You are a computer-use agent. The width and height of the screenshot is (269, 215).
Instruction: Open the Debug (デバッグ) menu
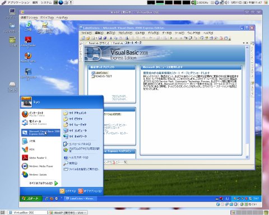click(x=154, y=33)
